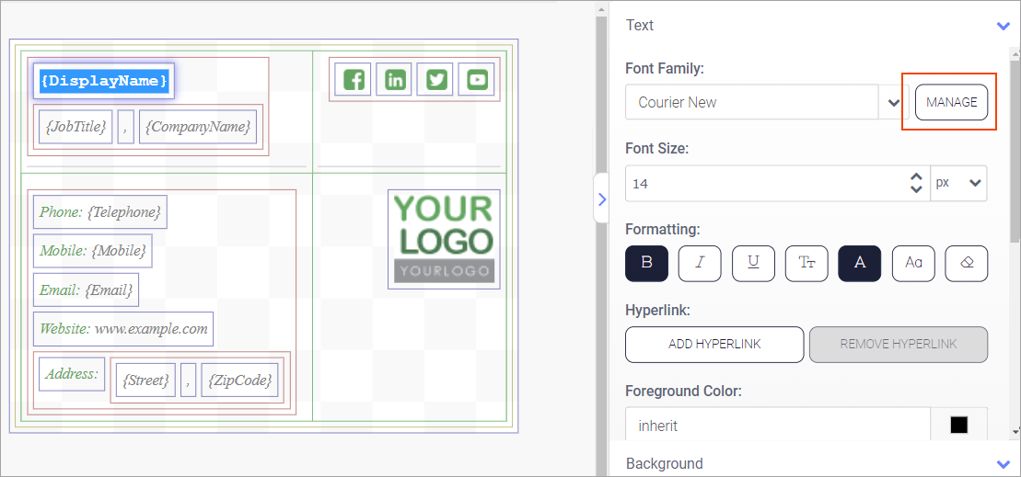
Task: Collapse the Text section
Action: (x=1004, y=26)
